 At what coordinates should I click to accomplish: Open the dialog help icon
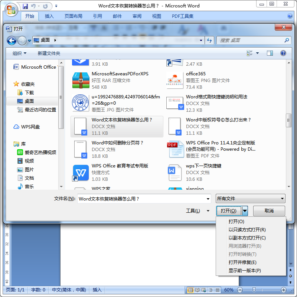[283, 53]
